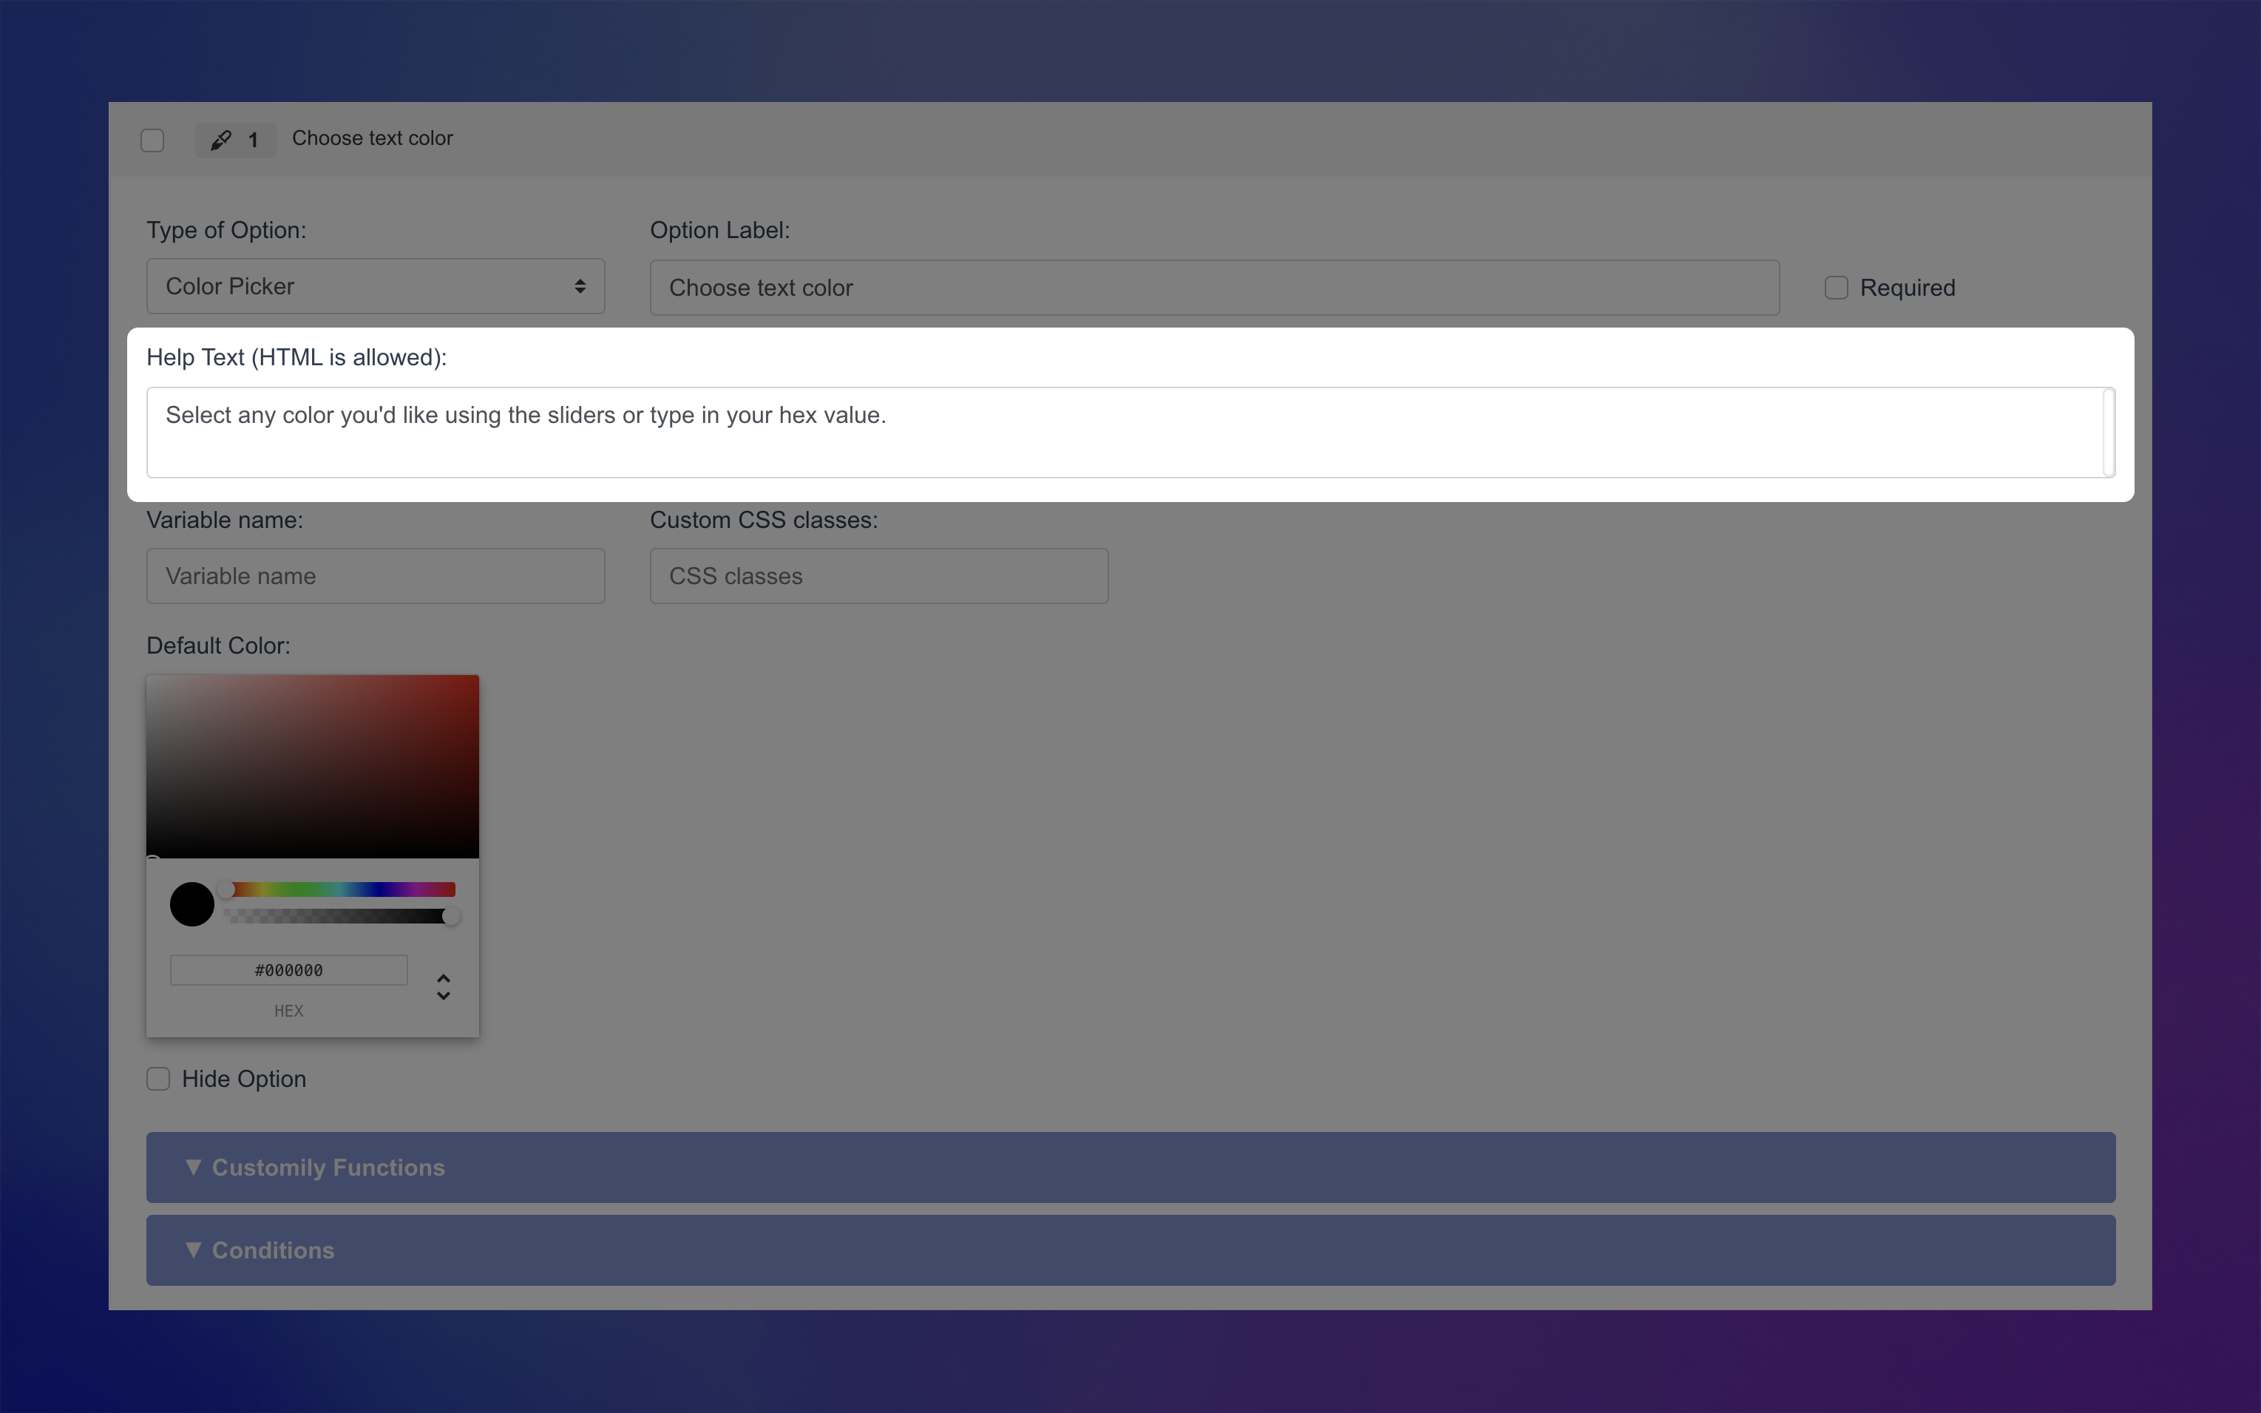Open the Type of Option dropdown
The width and height of the screenshot is (2261, 1413).
pyautogui.click(x=375, y=286)
